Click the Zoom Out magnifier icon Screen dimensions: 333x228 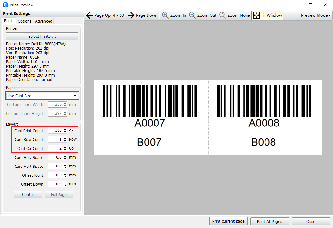192,15
